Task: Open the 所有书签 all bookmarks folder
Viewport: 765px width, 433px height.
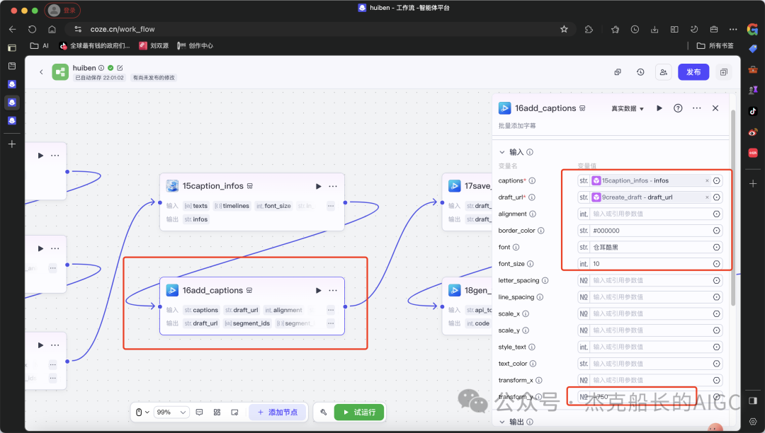Action: [715, 46]
